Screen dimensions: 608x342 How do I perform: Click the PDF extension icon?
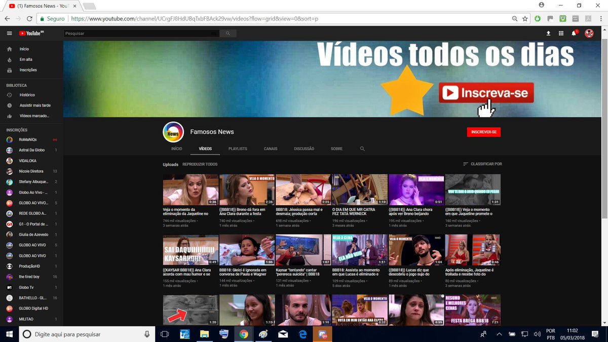pos(588,19)
